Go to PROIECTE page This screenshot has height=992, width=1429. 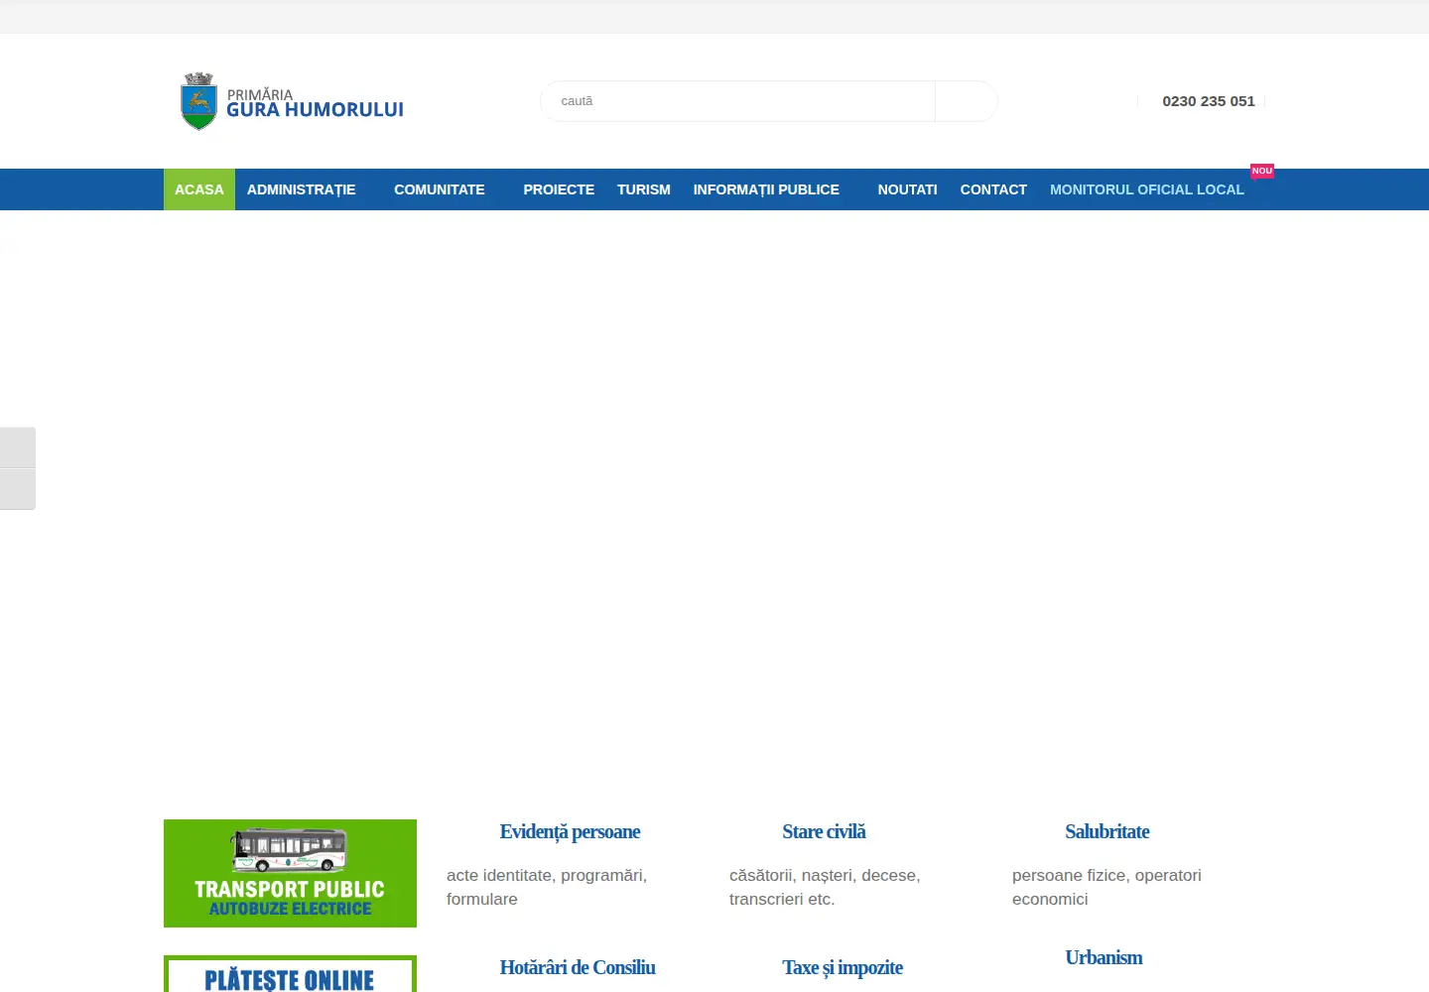point(559,189)
